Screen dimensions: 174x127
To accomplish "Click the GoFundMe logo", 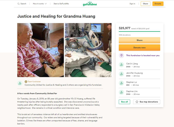I will click(90, 4).
